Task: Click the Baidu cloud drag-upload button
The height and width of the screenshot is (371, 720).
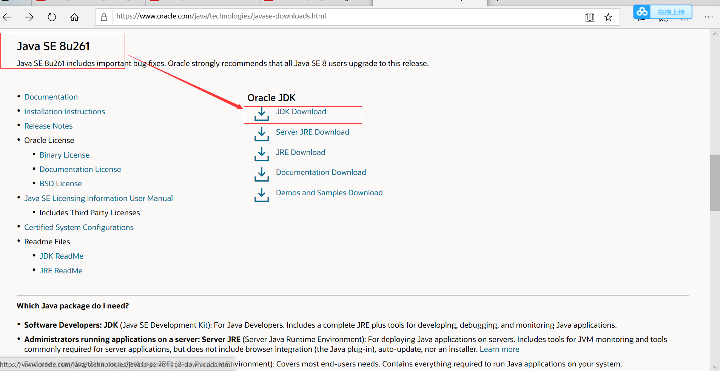Action: (663, 12)
